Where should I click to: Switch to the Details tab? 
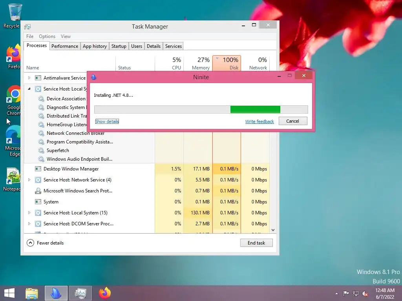click(153, 46)
